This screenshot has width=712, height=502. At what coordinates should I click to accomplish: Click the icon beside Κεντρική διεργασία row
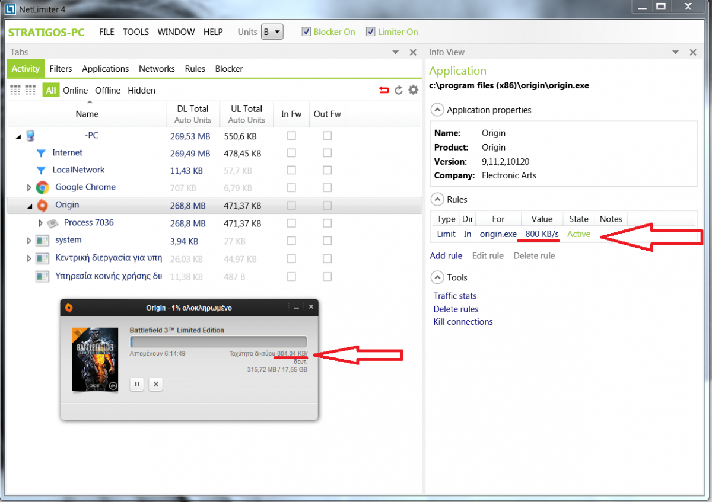point(42,258)
